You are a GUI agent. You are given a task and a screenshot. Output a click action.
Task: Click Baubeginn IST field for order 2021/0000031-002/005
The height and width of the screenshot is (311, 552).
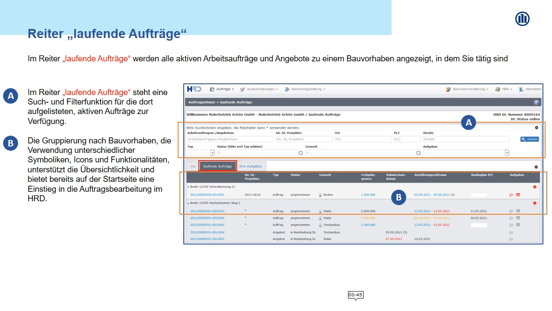(479, 225)
